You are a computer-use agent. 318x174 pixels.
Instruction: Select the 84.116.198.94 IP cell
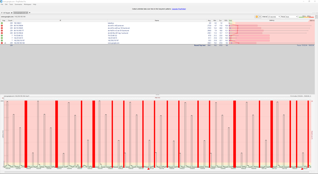pyautogui.click(x=18, y=26)
